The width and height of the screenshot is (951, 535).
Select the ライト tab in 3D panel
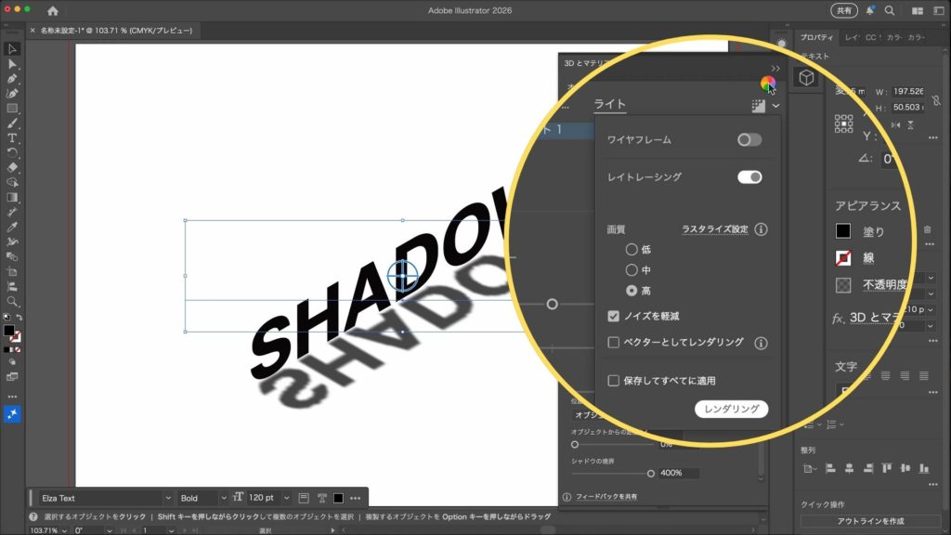click(609, 104)
